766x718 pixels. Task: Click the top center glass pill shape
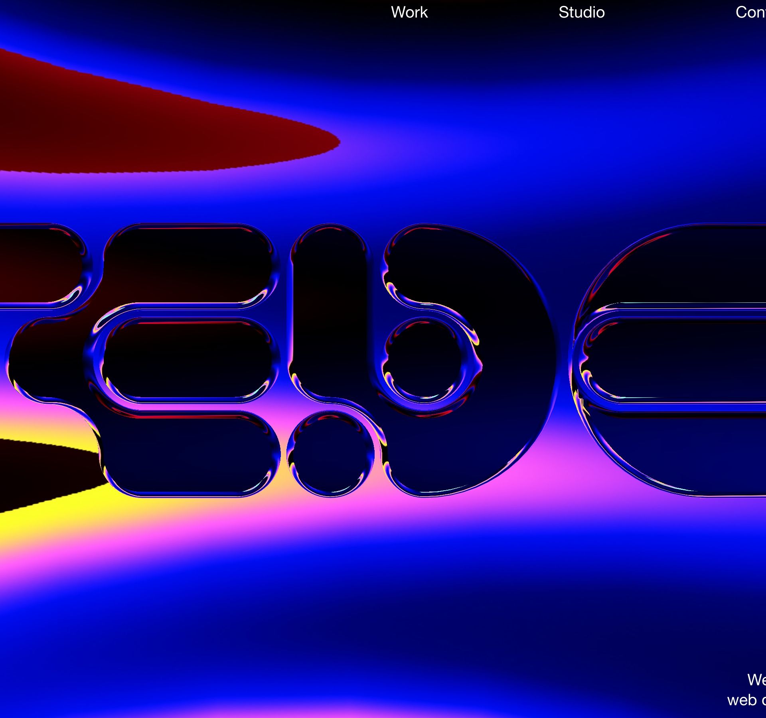(x=190, y=265)
